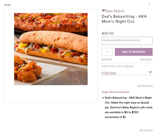Click the PIZZA category label
The height and width of the screenshot is (134, 156).
pyautogui.click(x=7, y=5)
